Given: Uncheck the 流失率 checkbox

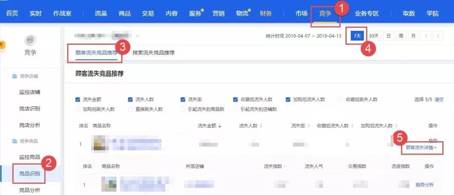Looking at the screenshot, I should [x=183, y=100].
